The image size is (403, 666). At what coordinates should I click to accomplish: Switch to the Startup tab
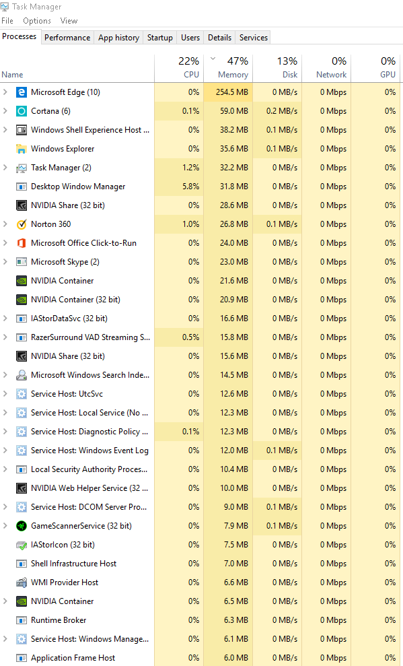pos(159,38)
